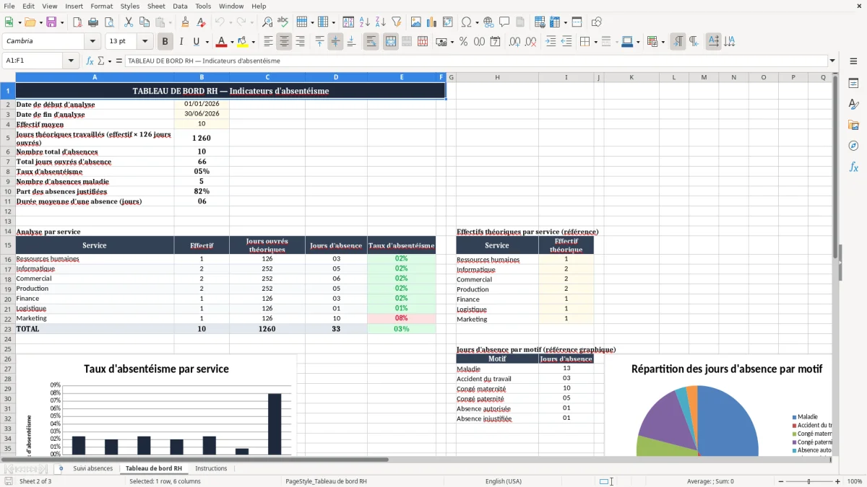Viewport: 867px width, 487px height.
Task: Expand the formula bar
Action: (832, 61)
